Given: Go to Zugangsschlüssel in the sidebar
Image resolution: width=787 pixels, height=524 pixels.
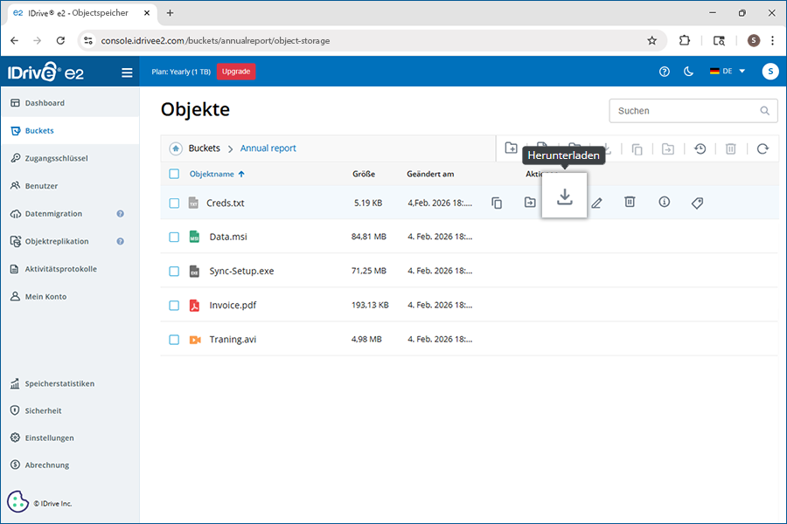Looking at the screenshot, I should pyautogui.click(x=56, y=158).
